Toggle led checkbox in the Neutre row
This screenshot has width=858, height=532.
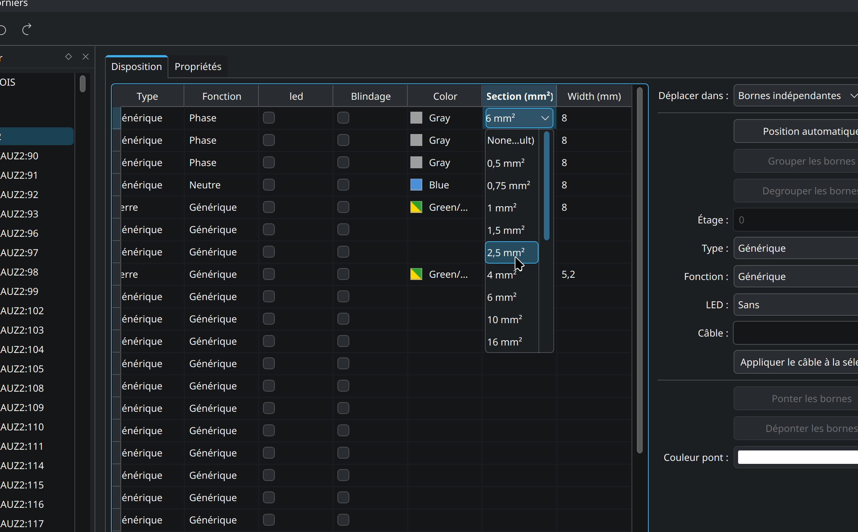pos(269,185)
